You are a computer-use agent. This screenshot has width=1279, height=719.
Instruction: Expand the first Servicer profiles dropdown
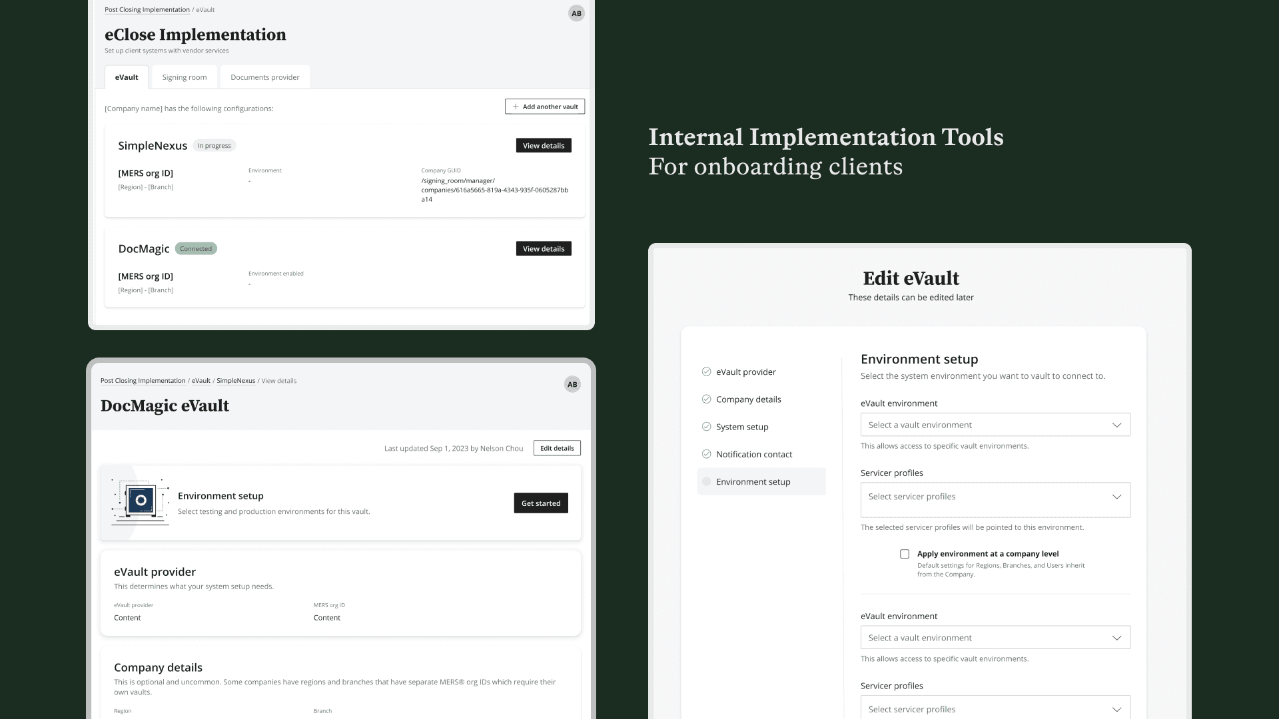click(x=995, y=499)
